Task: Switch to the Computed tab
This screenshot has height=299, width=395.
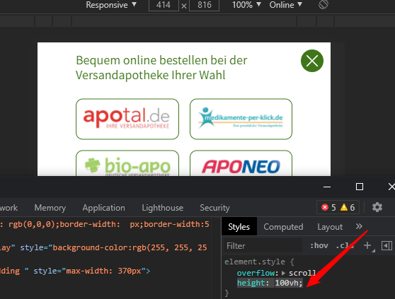Action: point(283,227)
